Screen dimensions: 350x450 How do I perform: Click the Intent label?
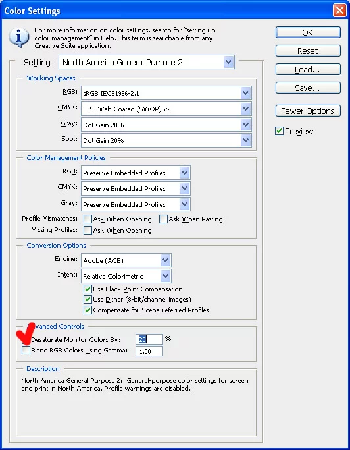(67, 275)
